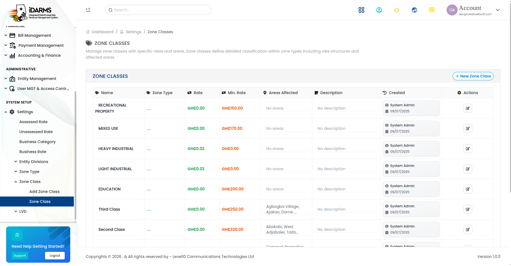Edit the LIGHT INDUSTRIAL zone class
Viewport: 511px width, 266px height.
[468, 169]
